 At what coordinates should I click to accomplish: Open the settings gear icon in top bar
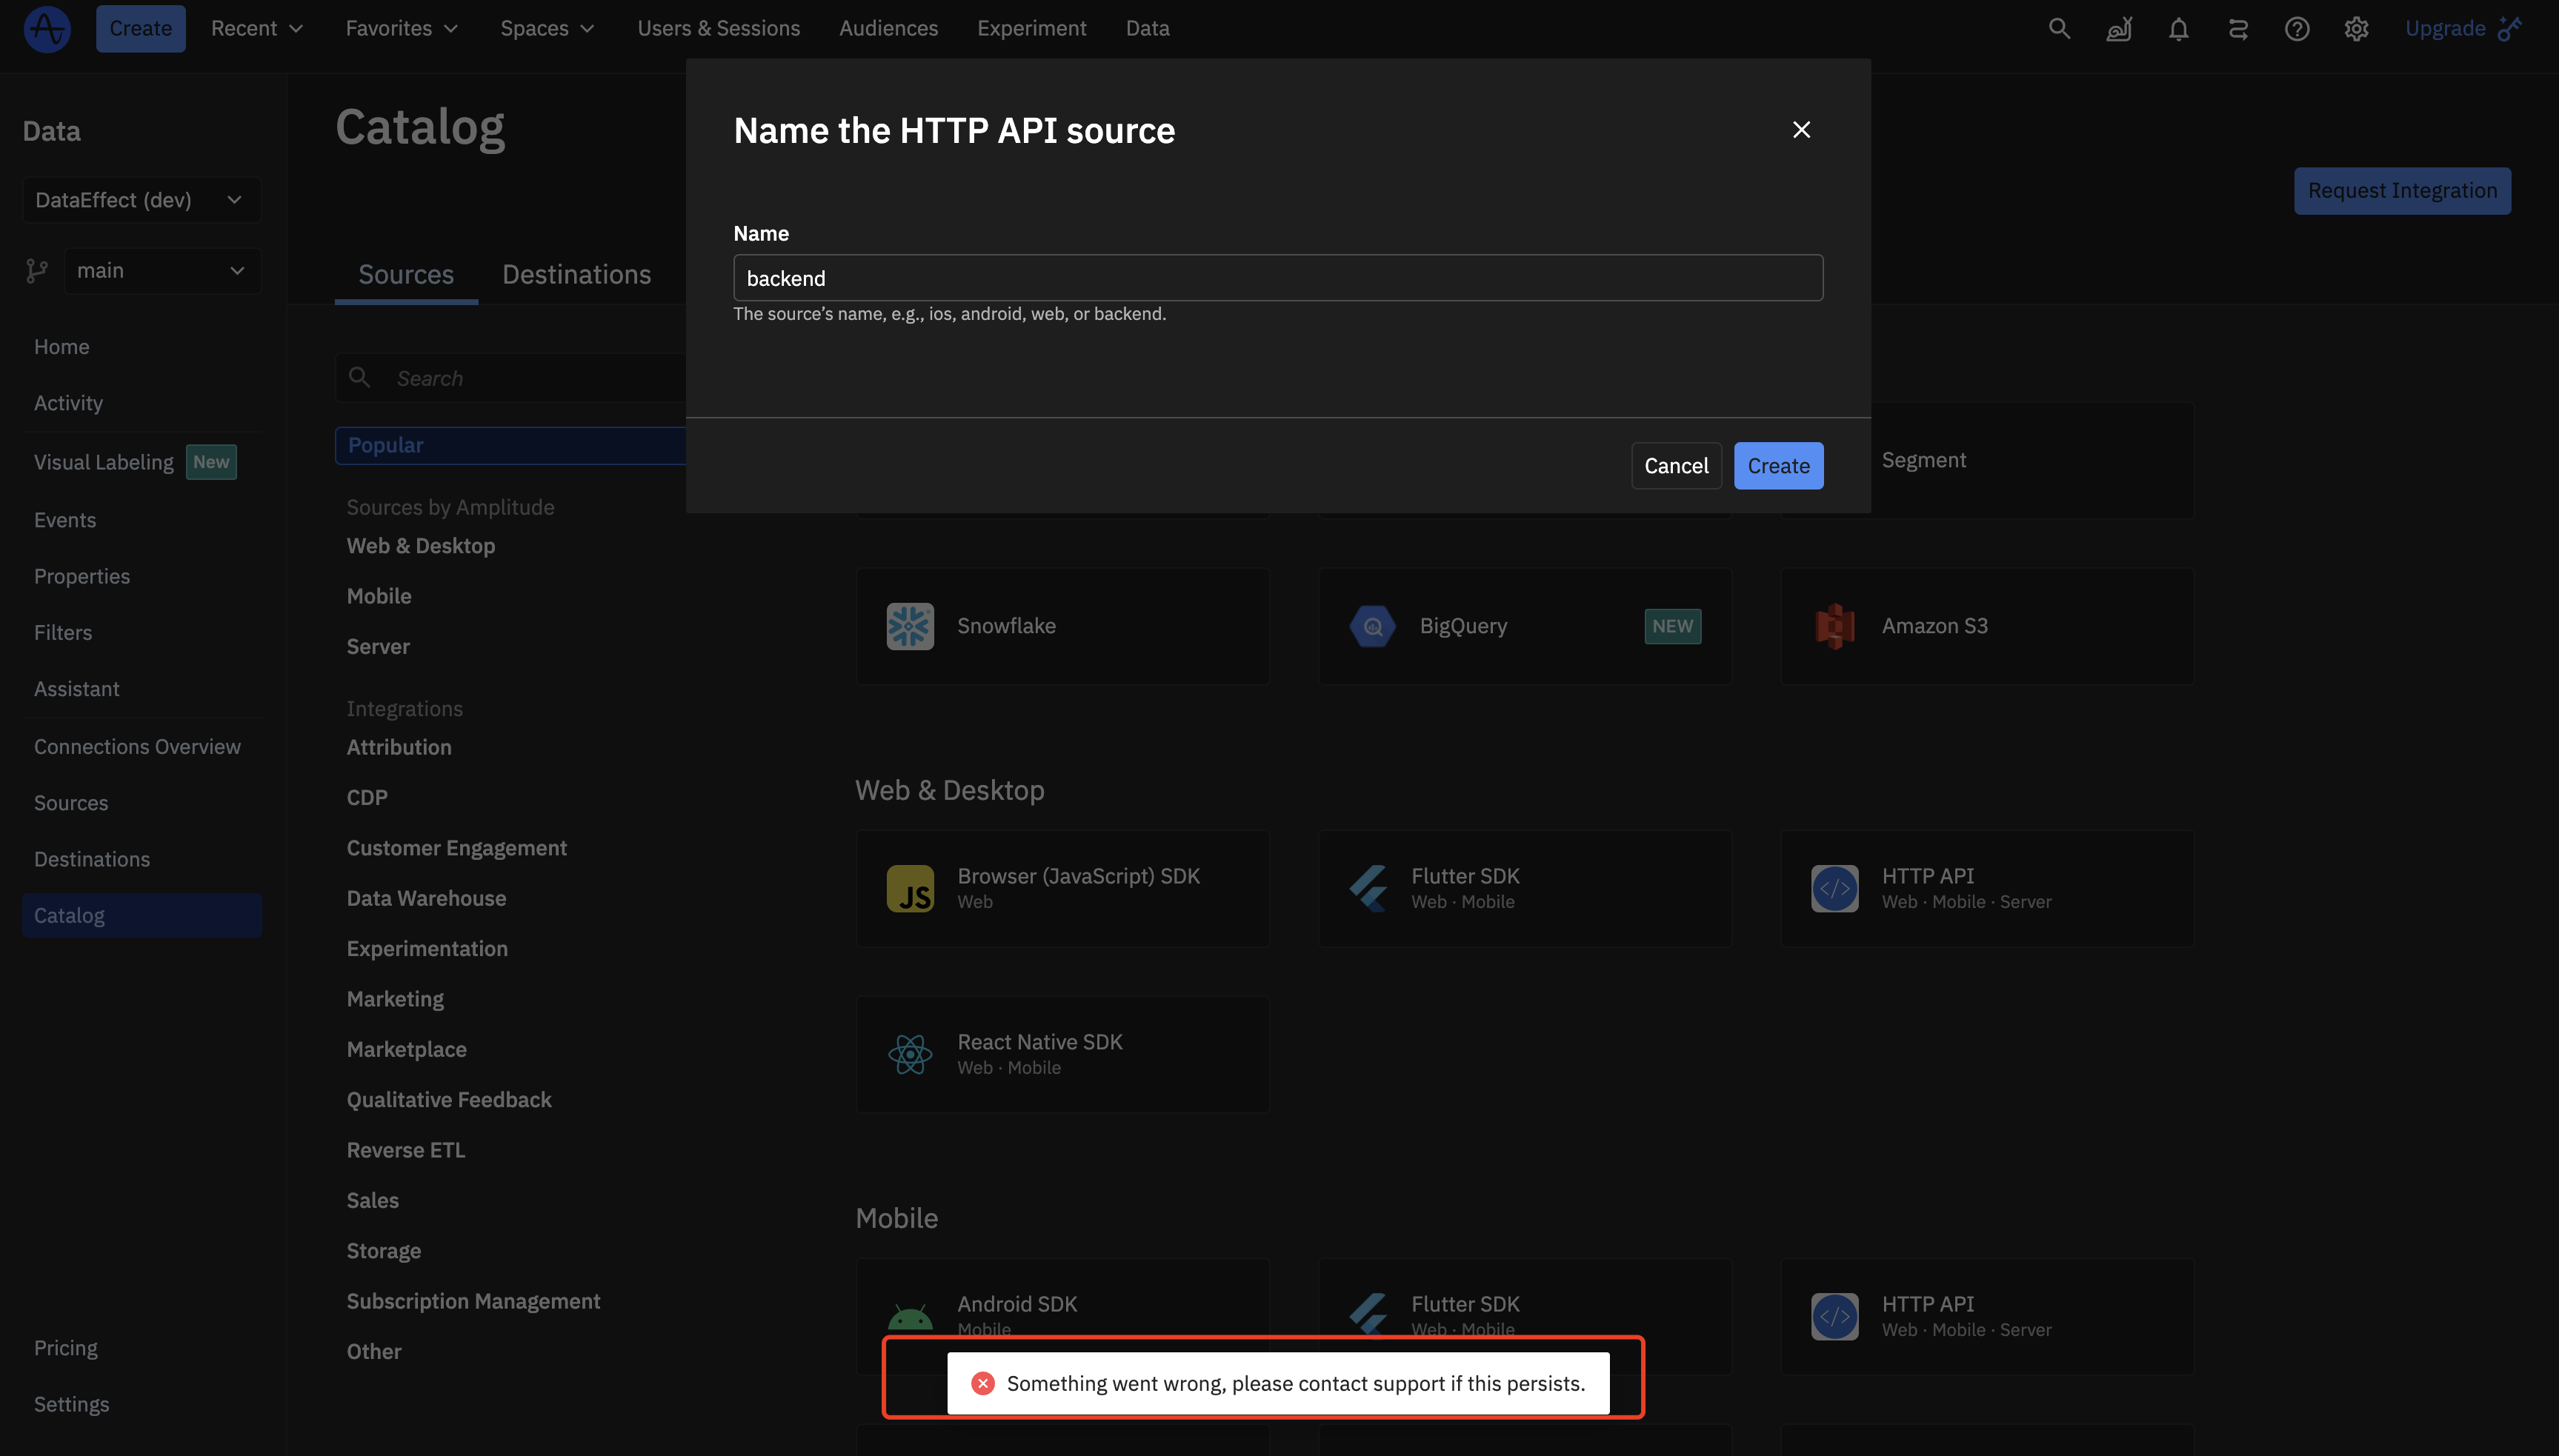(2356, 28)
